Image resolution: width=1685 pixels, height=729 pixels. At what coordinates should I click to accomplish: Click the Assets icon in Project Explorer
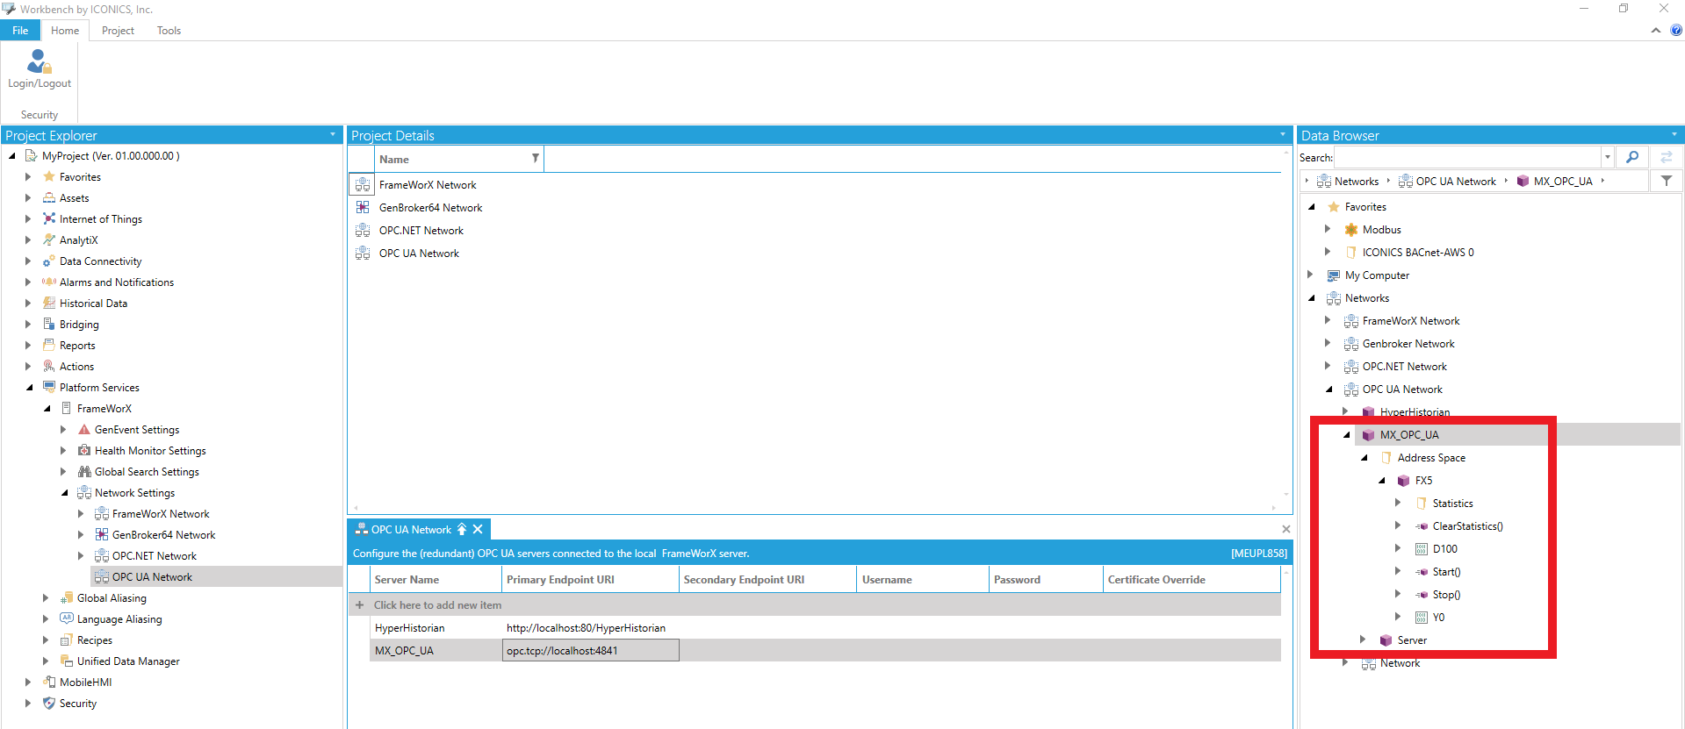point(49,198)
